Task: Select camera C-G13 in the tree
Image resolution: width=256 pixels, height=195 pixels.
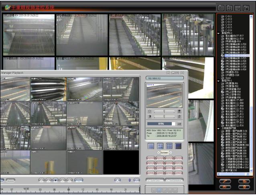Action: click(x=229, y=22)
